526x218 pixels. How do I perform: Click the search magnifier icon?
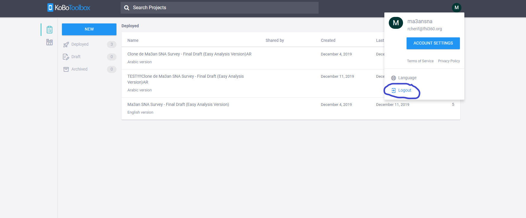pos(127,8)
